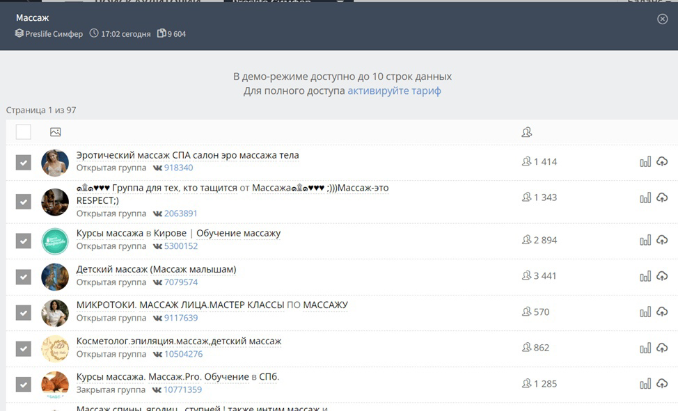Screen dimensions: 678x411
Task: Click member count 1 285
Action: [545, 384]
